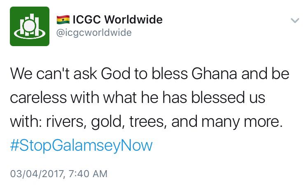Click the white pillars in the avatar logo
The image size is (308, 187).
[30, 25]
